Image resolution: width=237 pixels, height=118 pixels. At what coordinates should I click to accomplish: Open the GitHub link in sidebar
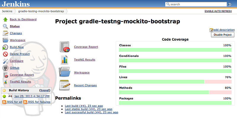[x=15, y=68]
